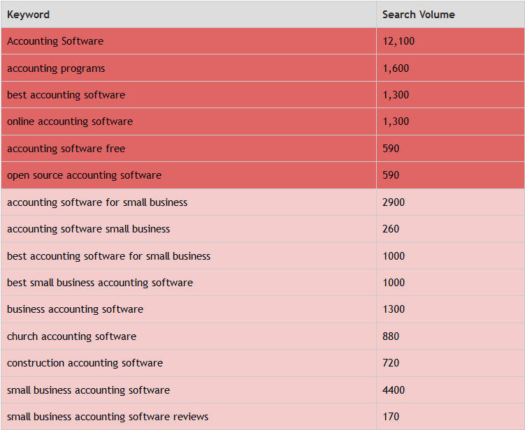The width and height of the screenshot is (525, 430).
Task: Select the accounting software small business cell
Action: click(189, 229)
